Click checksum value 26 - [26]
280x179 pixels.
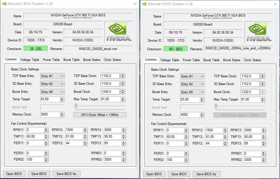(36, 49)
